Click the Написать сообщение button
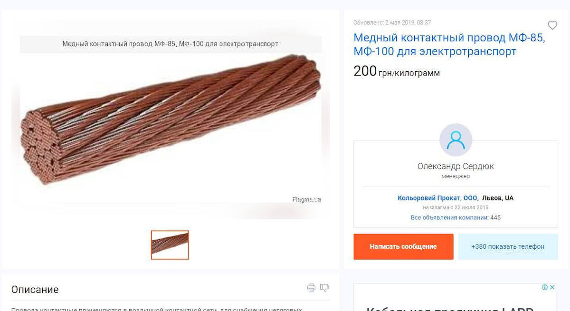This screenshot has height=311, width=570. [403, 246]
